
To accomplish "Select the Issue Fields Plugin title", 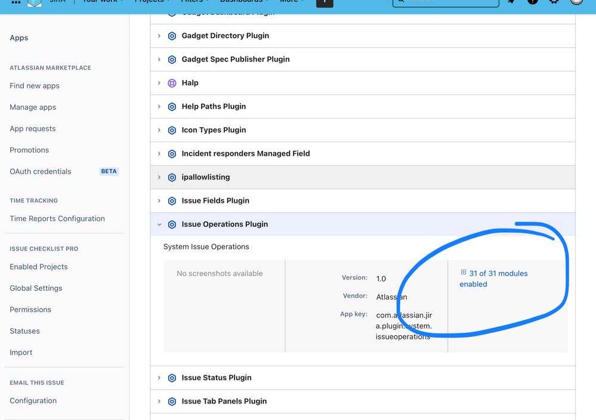I will click(215, 200).
